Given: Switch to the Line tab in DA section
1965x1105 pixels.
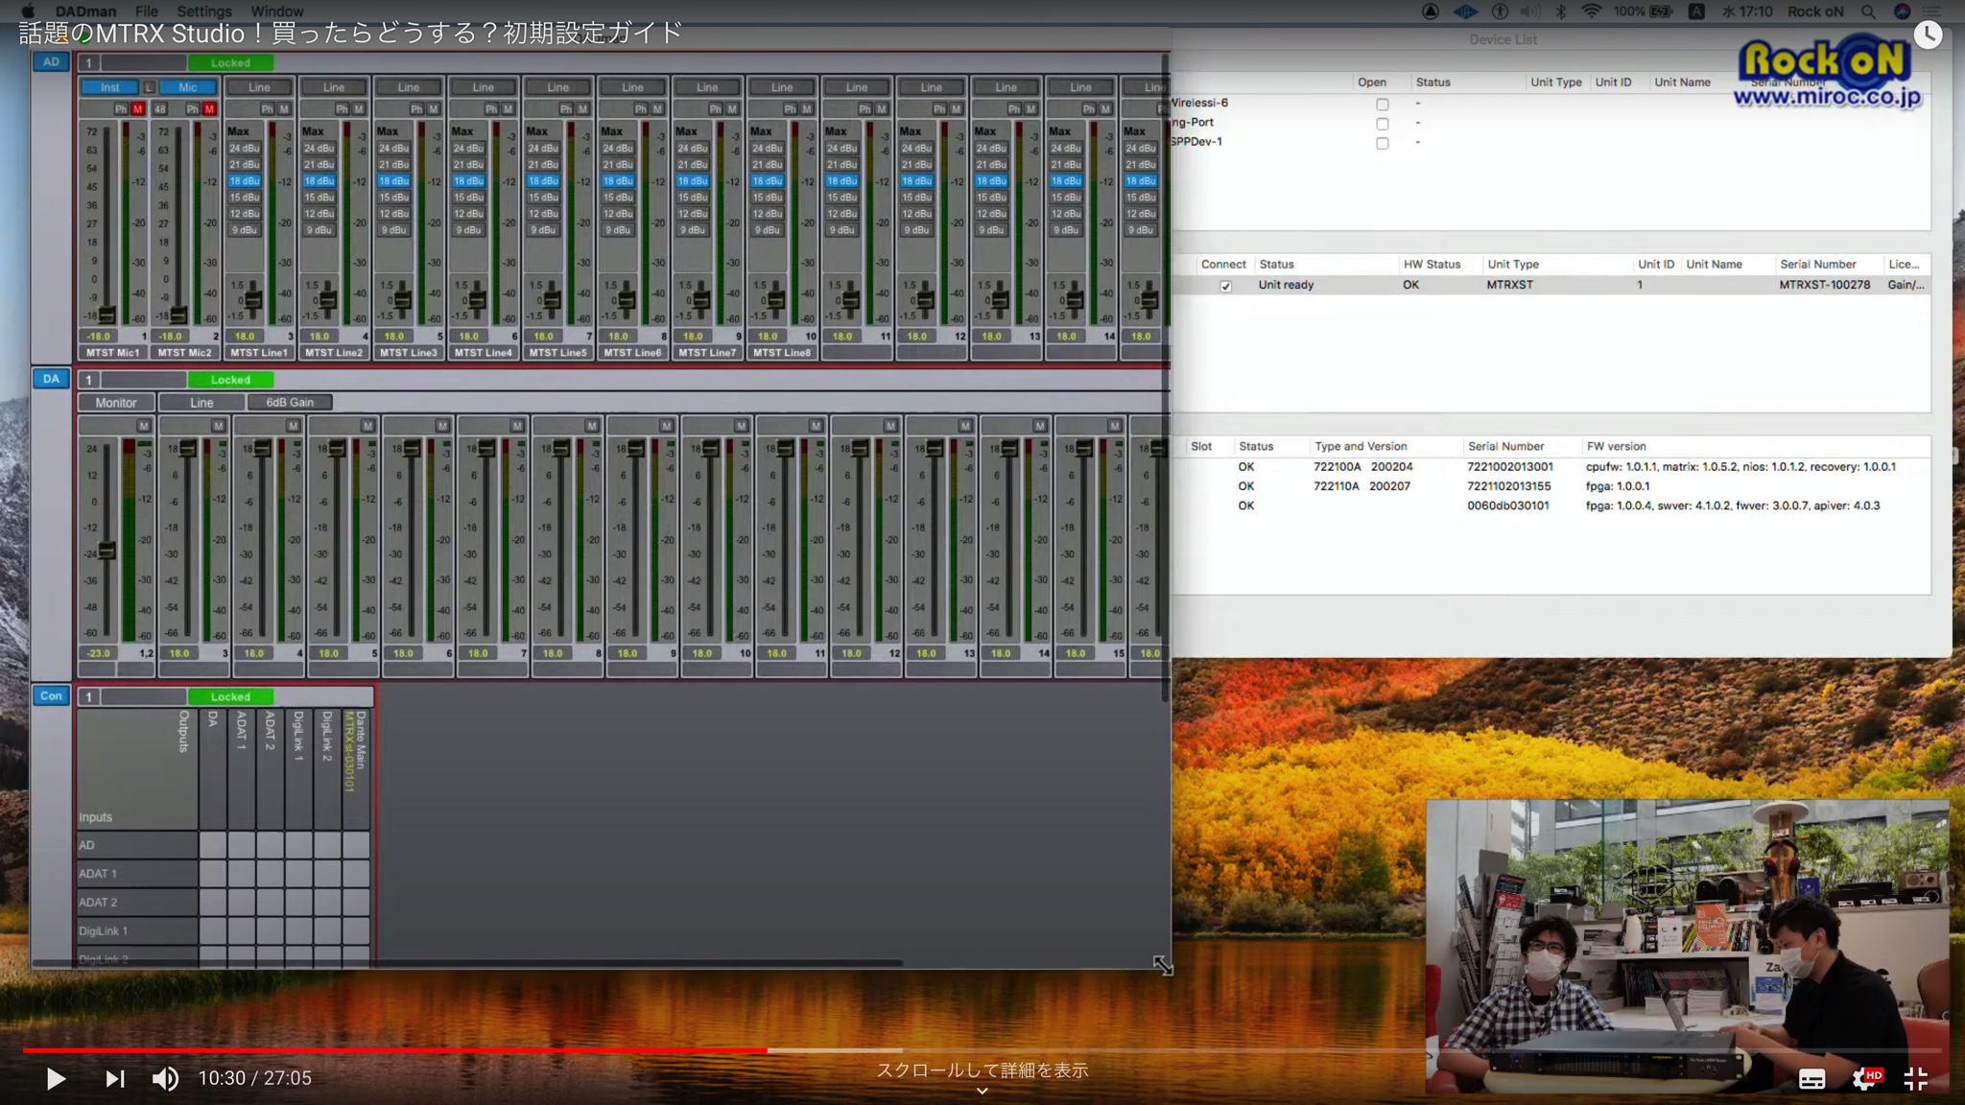Looking at the screenshot, I should pos(201,402).
